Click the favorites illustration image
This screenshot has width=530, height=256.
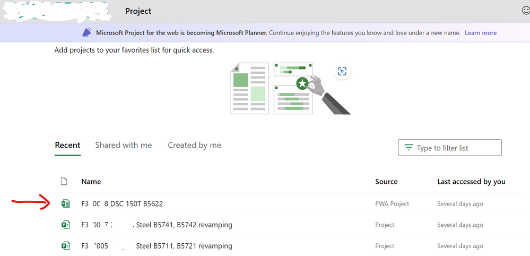[x=290, y=88]
